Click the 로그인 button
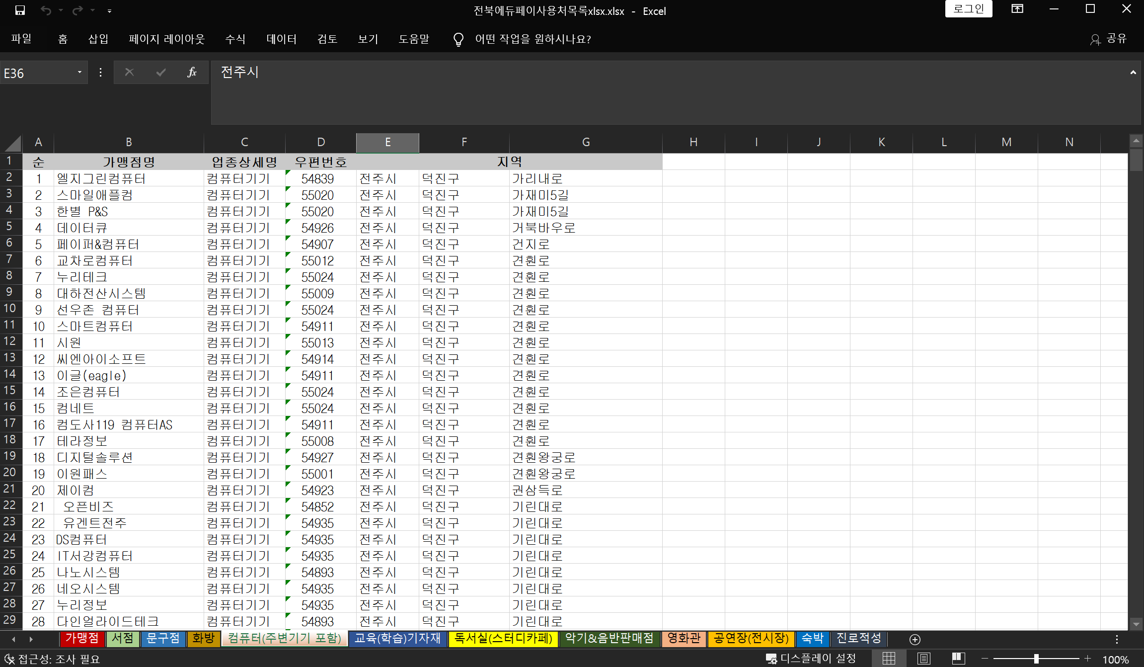Viewport: 1144px width, 667px height. coord(968,9)
